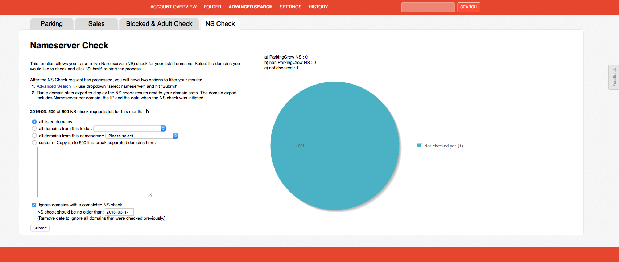
Task: Click into the custom domains text area
Action: (x=95, y=172)
